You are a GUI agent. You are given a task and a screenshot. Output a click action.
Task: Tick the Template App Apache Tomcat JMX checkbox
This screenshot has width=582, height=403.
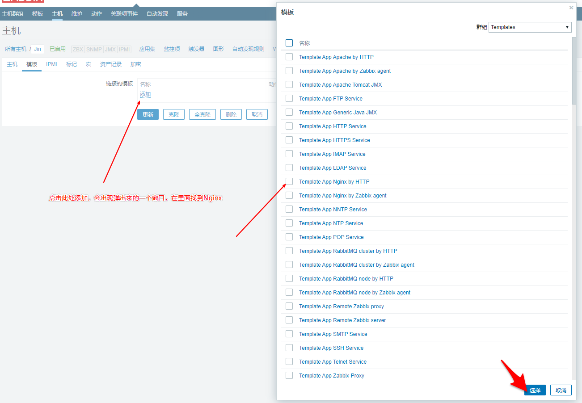tap(289, 84)
